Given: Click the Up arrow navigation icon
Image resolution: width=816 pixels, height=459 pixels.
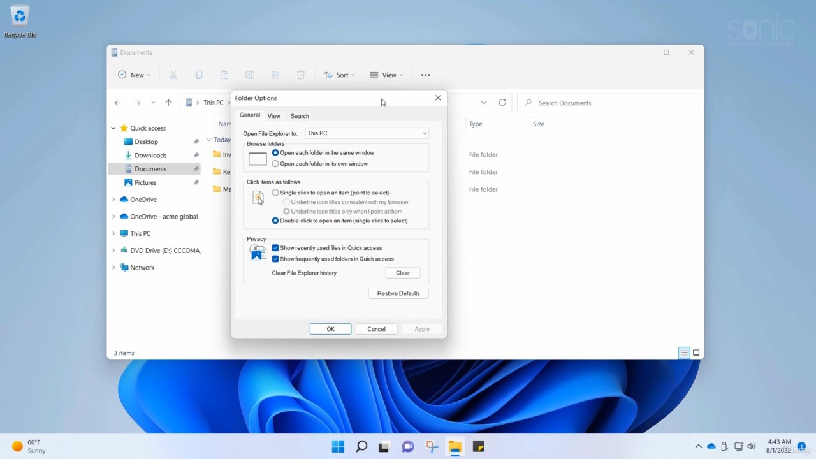Looking at the screenshot, I should point(168,103).
